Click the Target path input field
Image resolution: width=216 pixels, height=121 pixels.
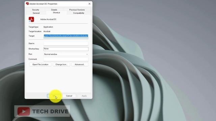pos(66,36)
